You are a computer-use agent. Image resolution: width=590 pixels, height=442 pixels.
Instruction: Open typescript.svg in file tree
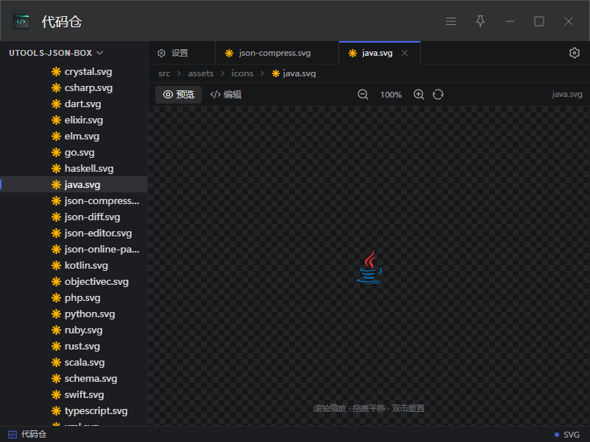(x=74, y=411)
